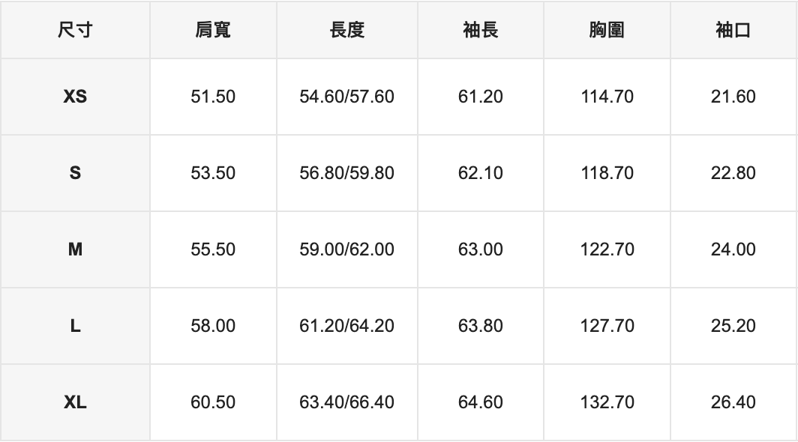Viewport: 798px width, 442px height.
Task: Select the length value 56.80/59.80
Action: [346, 173]
